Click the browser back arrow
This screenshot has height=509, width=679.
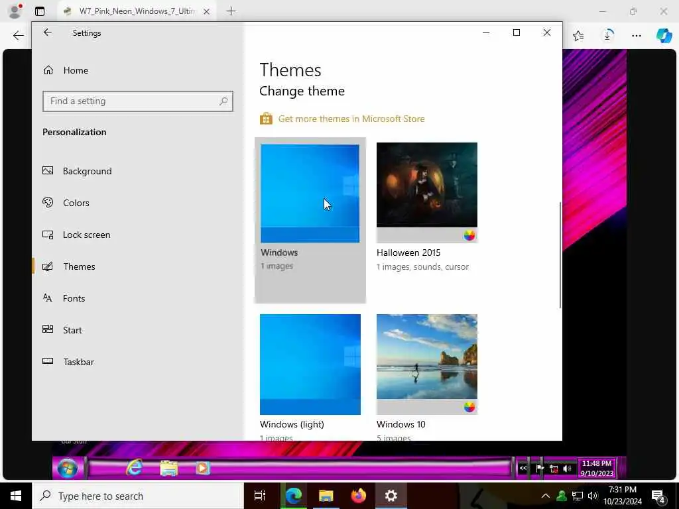click(x=18, y=36)
